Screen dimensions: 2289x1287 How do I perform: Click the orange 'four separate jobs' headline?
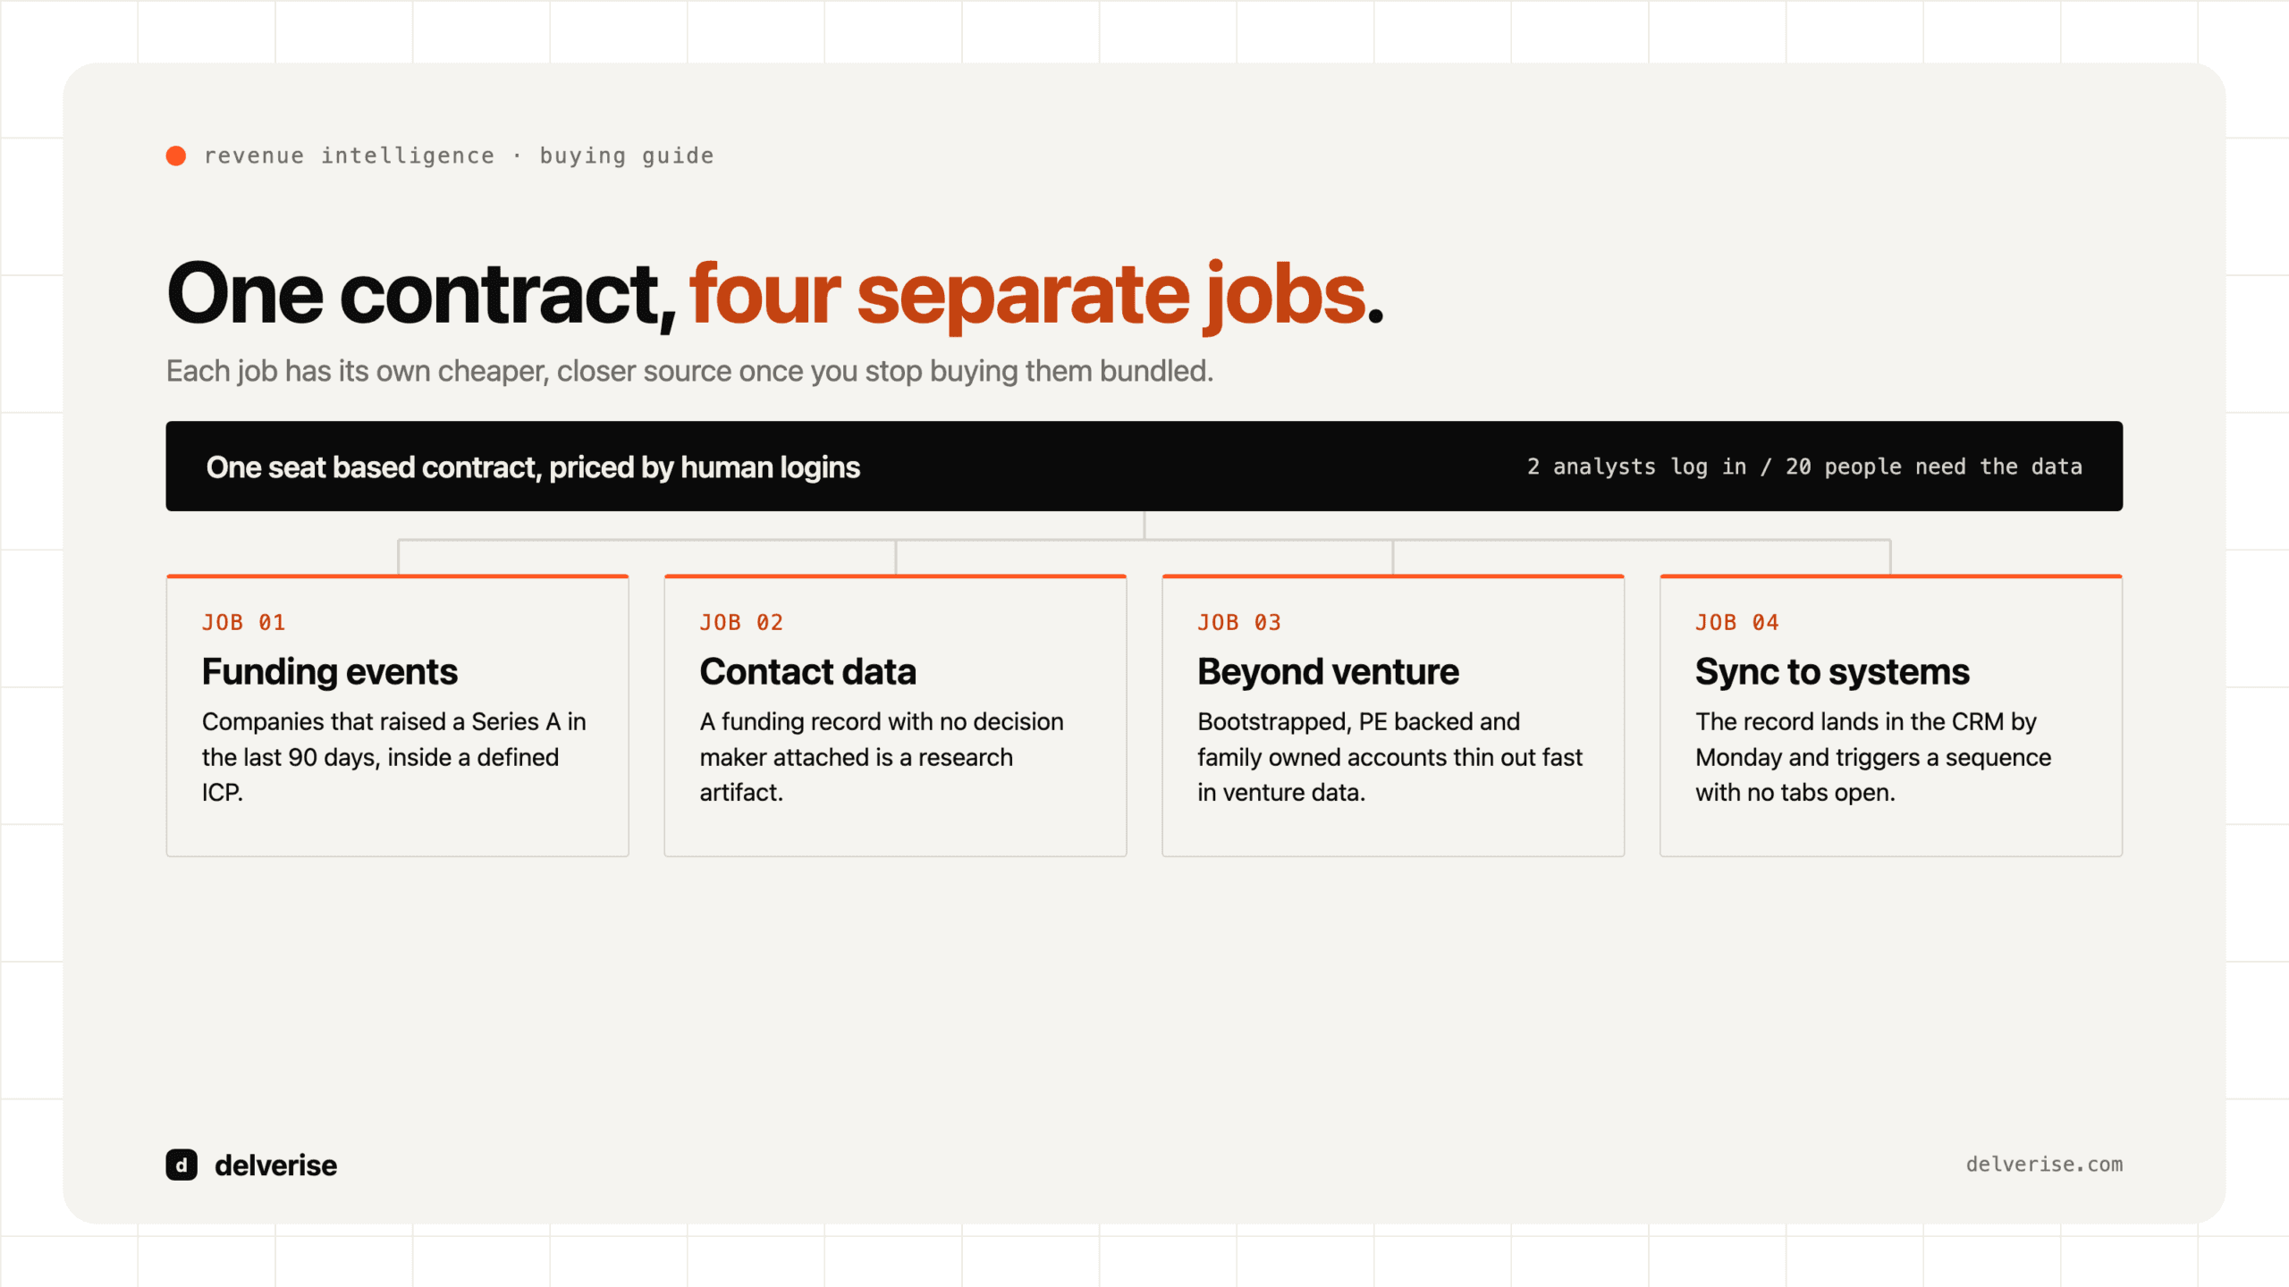tap(1027, 294)
